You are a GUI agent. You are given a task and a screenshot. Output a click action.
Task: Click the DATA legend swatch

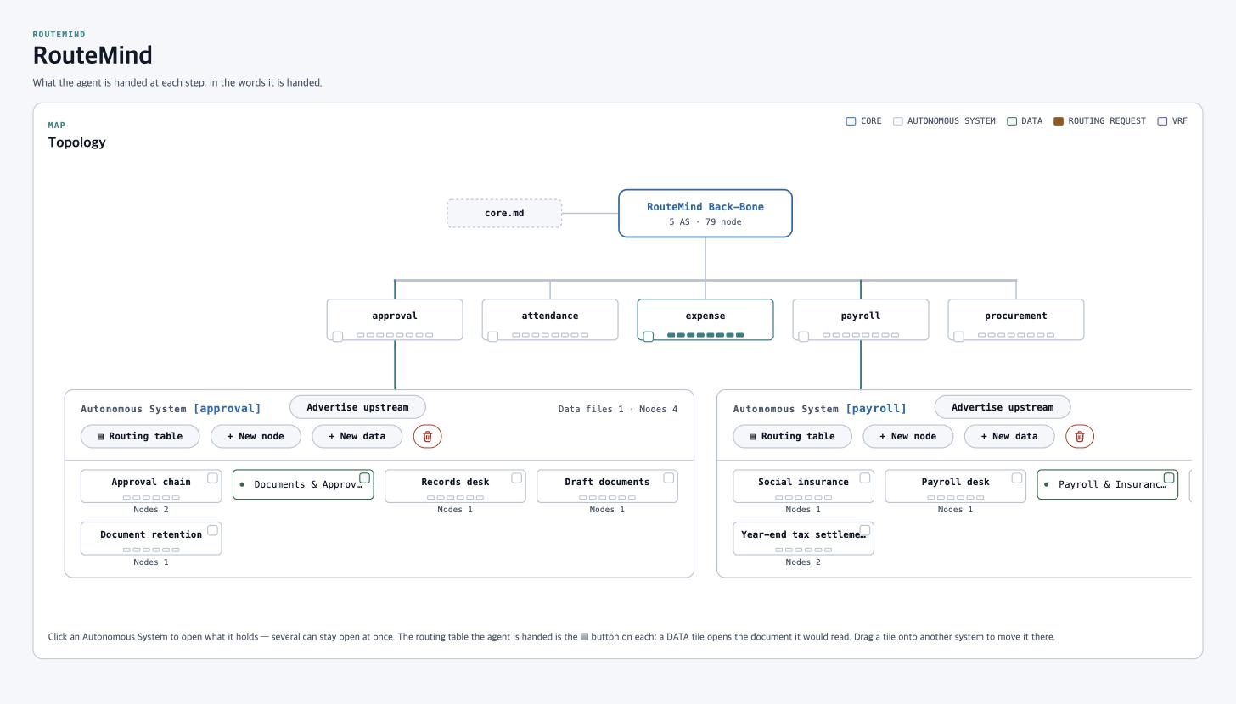1011,121
